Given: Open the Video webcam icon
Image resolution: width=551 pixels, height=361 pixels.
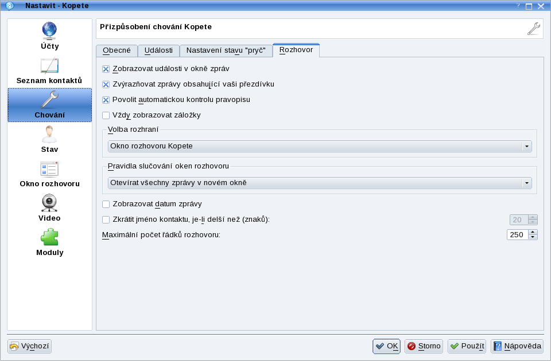Looking at the screenshot, I should (49, 203).
